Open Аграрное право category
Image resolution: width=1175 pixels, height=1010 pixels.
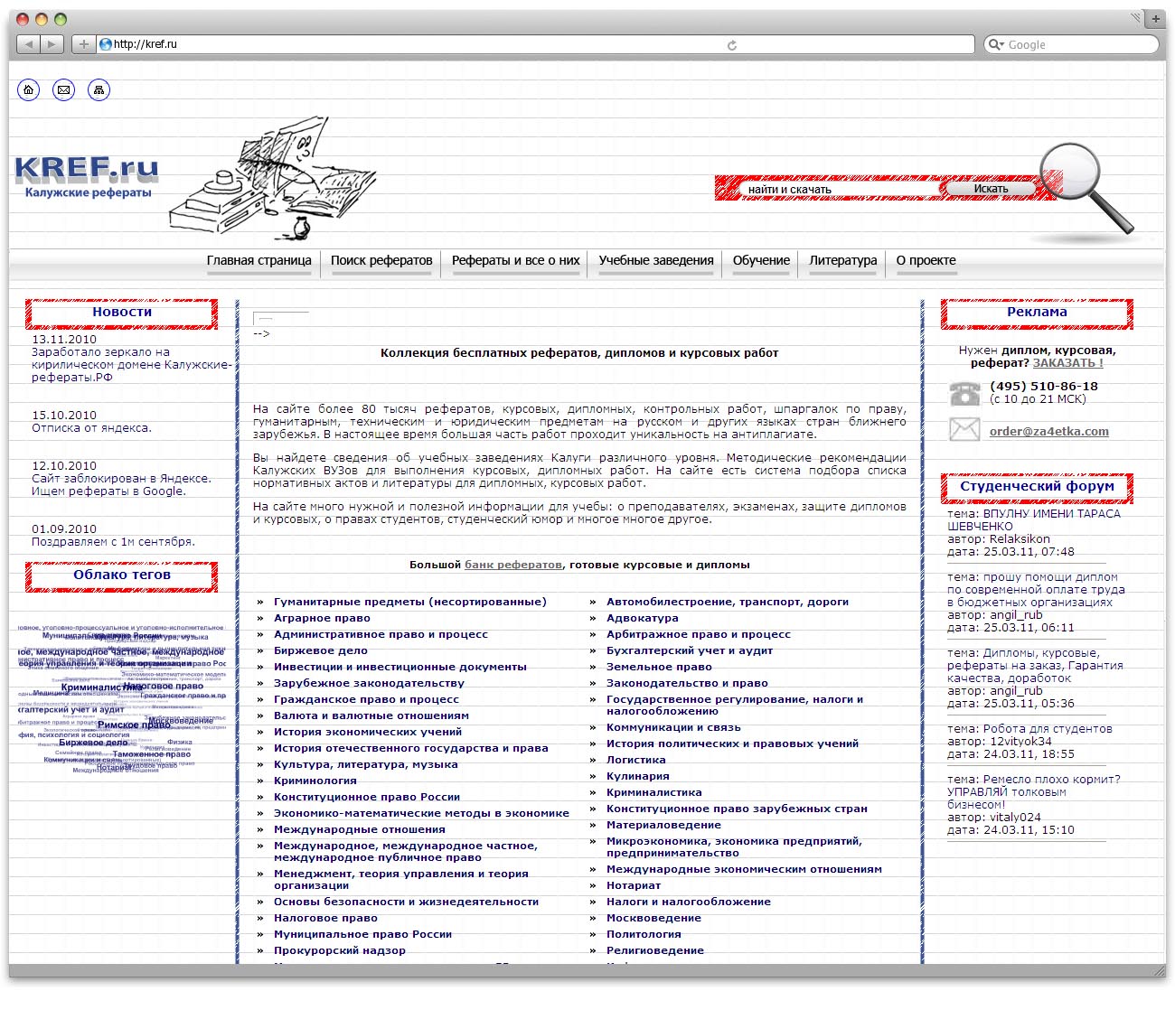(322, 618)
